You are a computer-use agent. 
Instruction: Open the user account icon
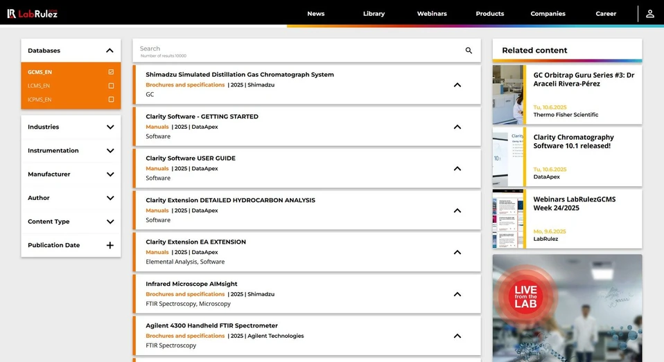[650, 14]
